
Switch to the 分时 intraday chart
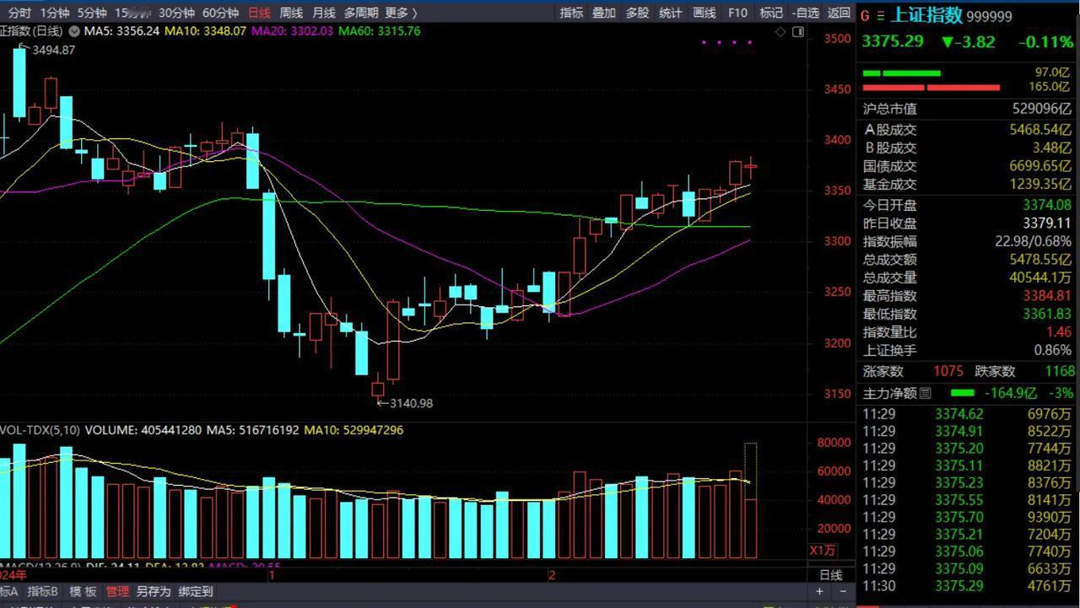(19, 13)
